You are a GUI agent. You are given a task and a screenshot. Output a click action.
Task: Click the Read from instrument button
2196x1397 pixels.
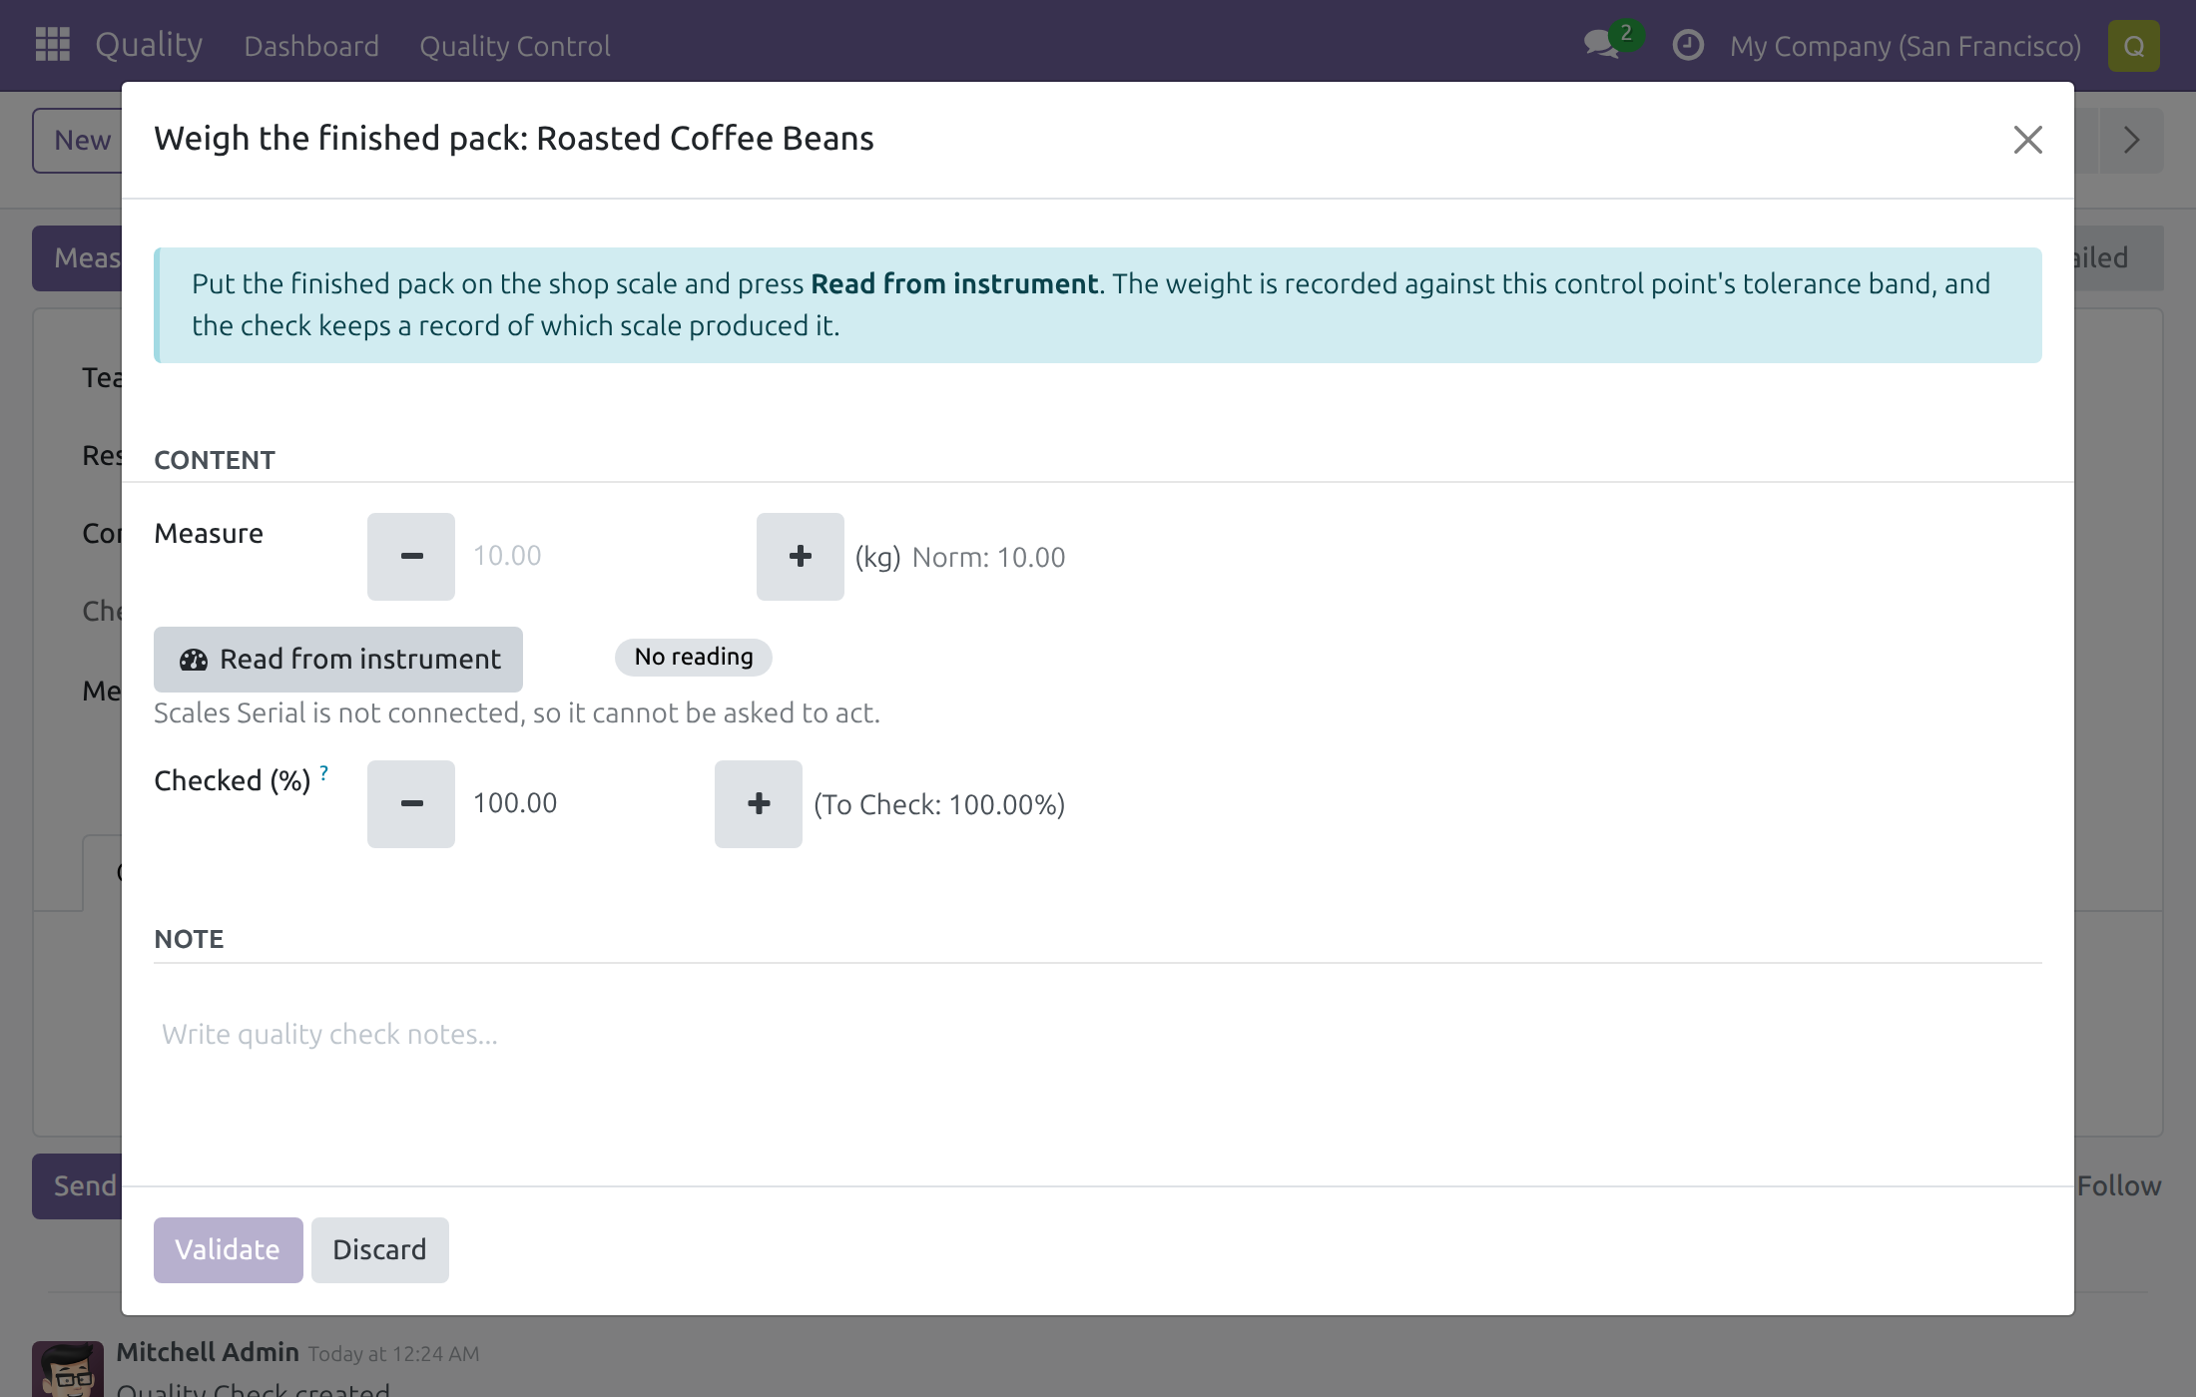pyautogui.click(x=337, y=659)
